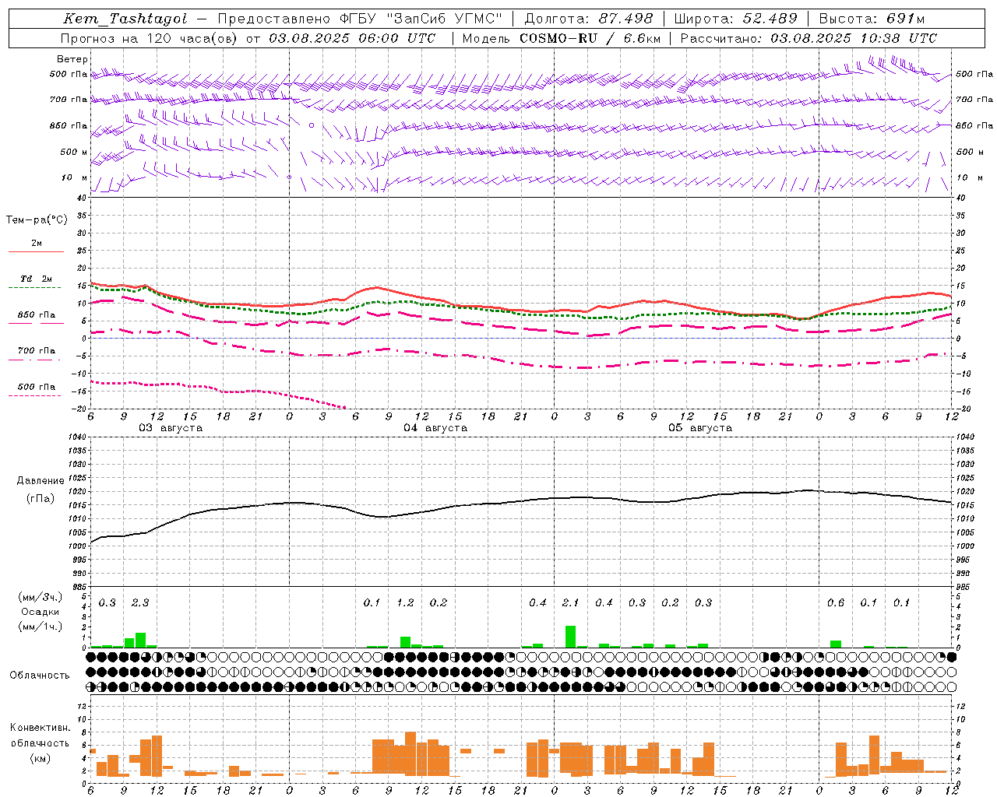Screen dimensions: 997x797
Task: Click the (км) convective cloud unit label
Action: pyautogui.click(x=41, y=758)
